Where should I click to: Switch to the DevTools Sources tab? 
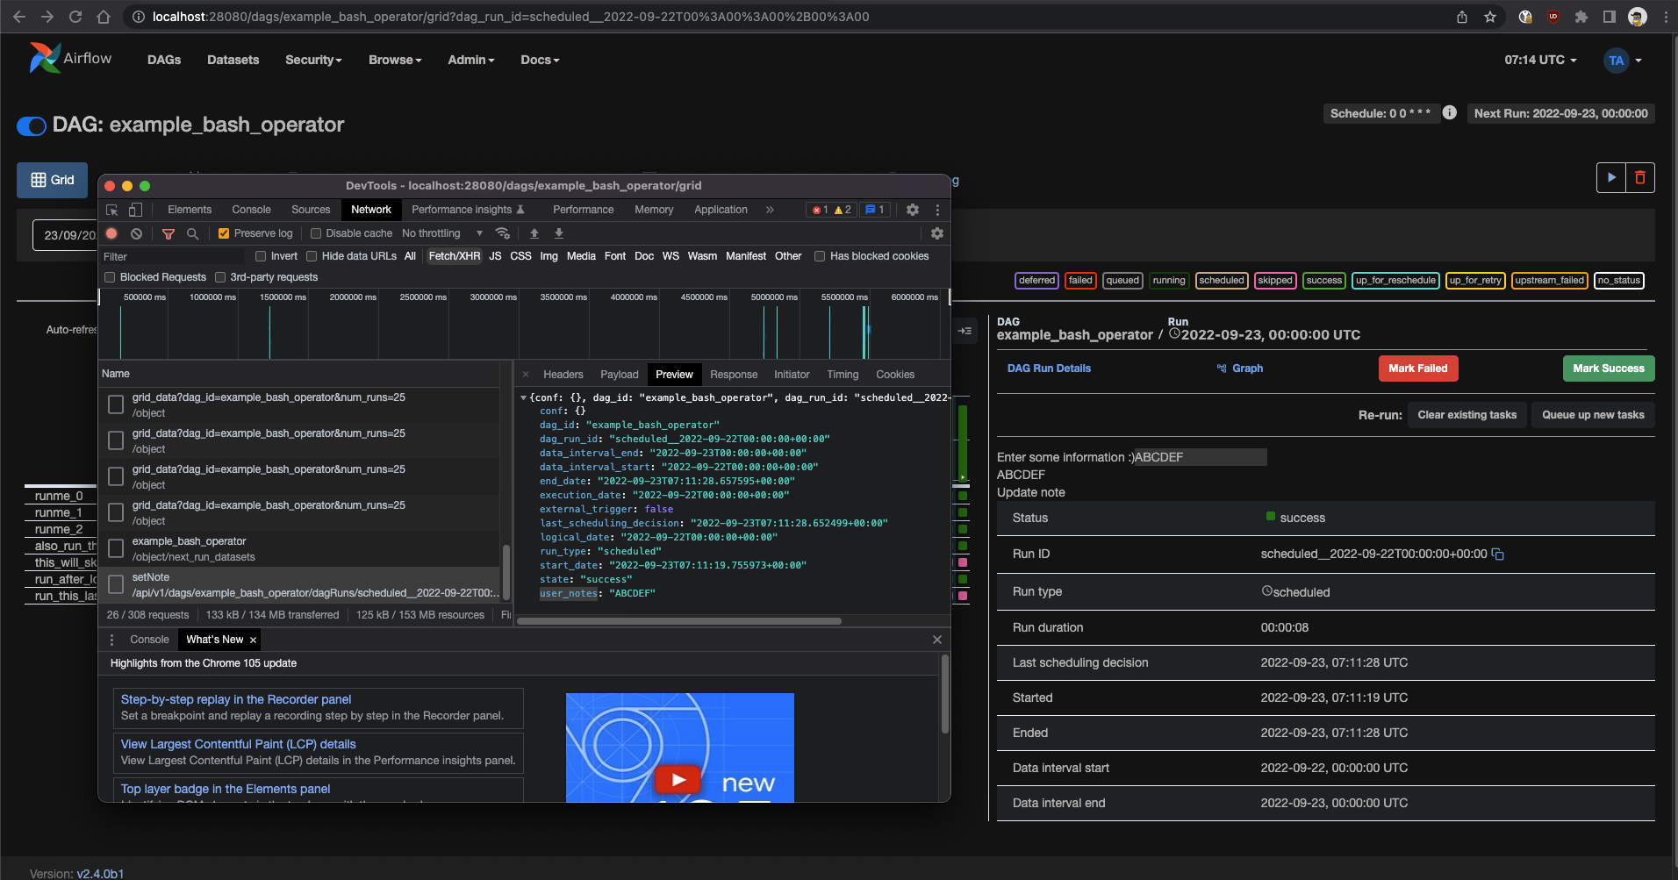click(311, 210)
